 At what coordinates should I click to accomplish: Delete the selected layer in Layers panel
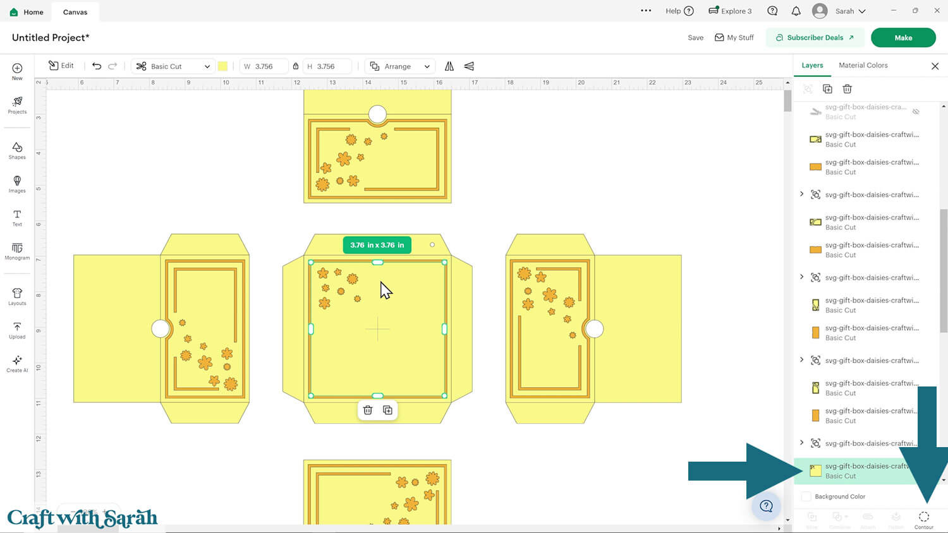pos(847,89)
